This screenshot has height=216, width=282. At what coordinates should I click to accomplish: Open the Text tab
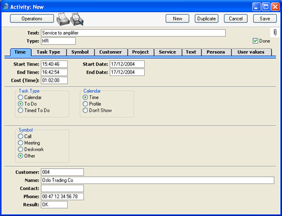click(x=192, y=52)
